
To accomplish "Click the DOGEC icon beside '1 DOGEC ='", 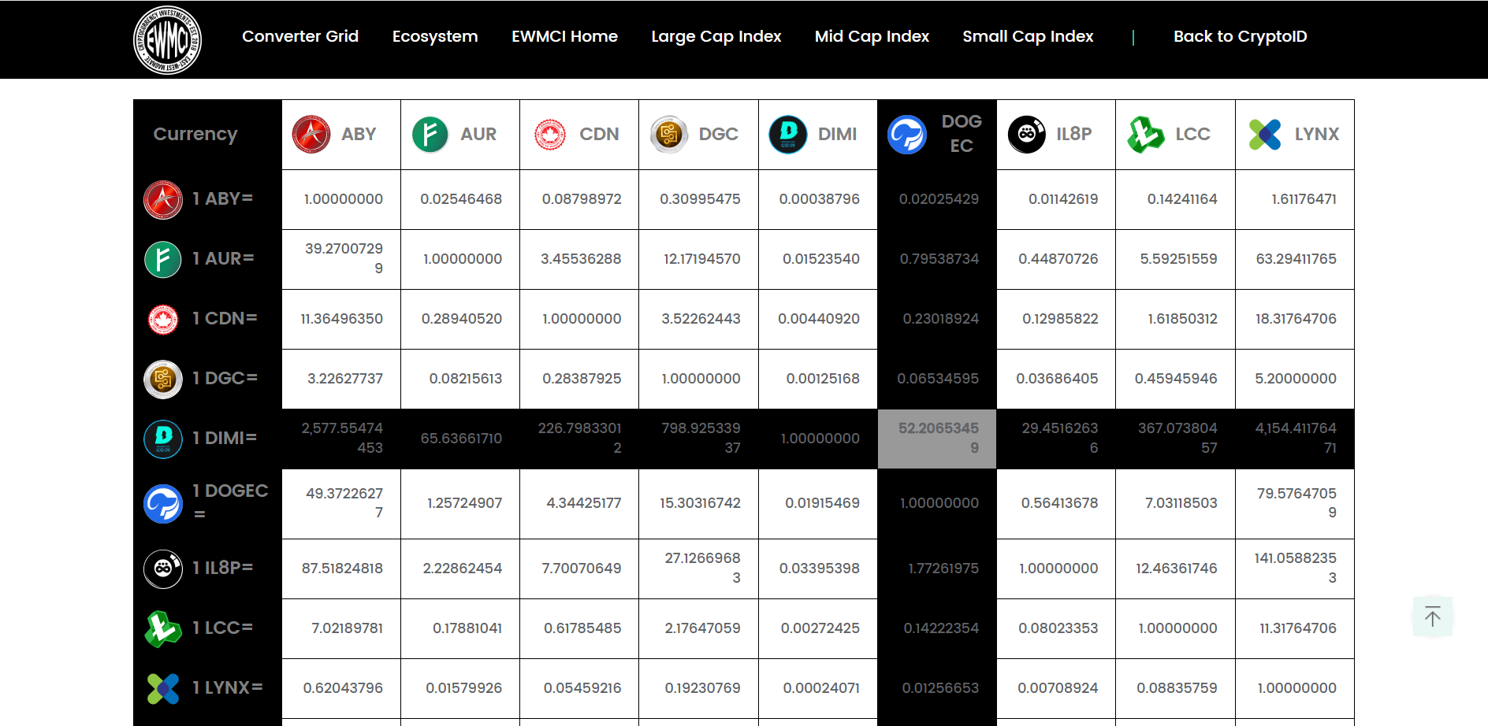I will pos(163,504).
